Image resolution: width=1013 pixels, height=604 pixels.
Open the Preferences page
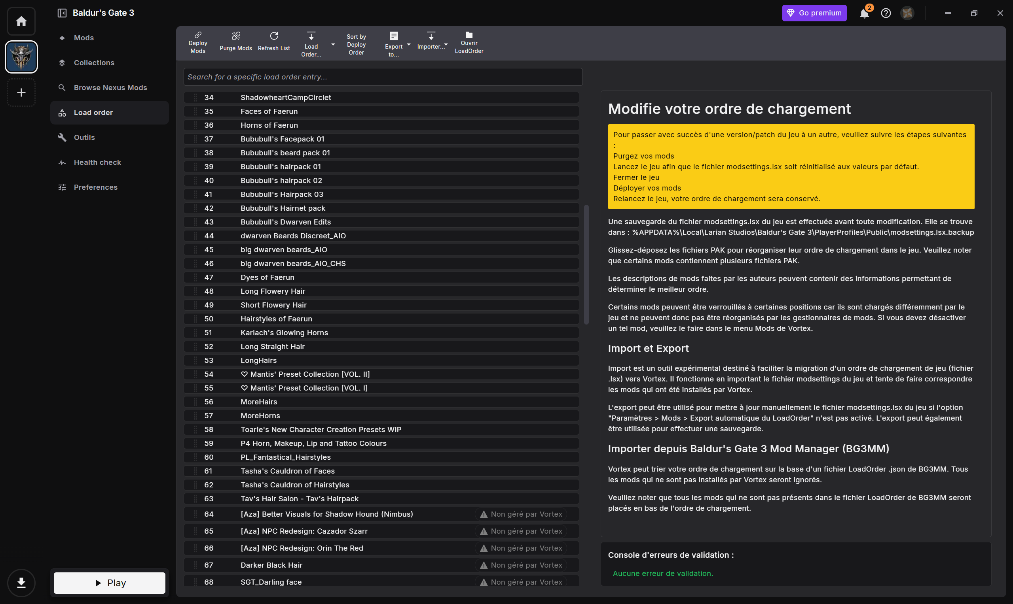[x=109, y=187]
